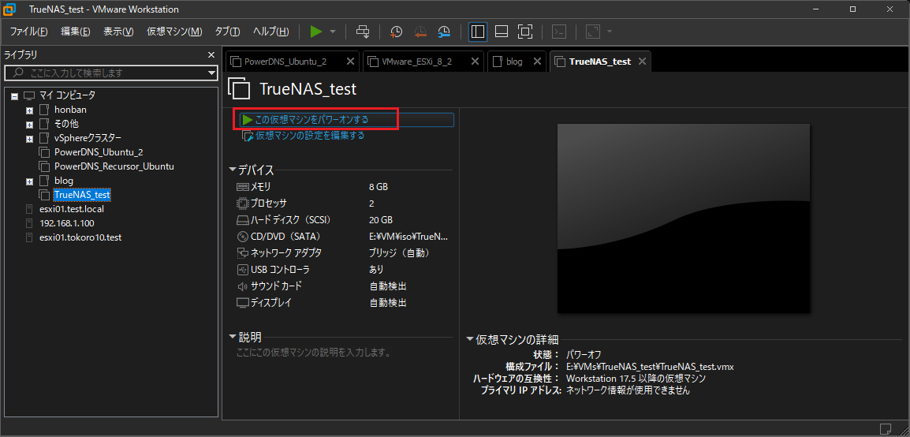Close the VMware_ESXi_8_2 tab
Image resolution: width=910 pixels, height=437 pixels.
click(476, 62)
